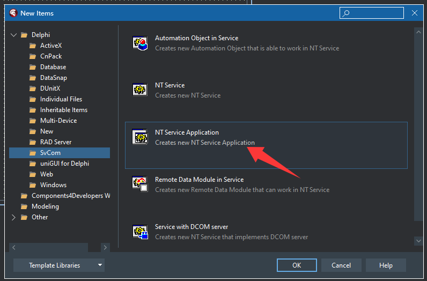This screenshot has width=427, height=281.
Task: Click the uniGUI for Delphi folder icon
Action: coord(33,164)
